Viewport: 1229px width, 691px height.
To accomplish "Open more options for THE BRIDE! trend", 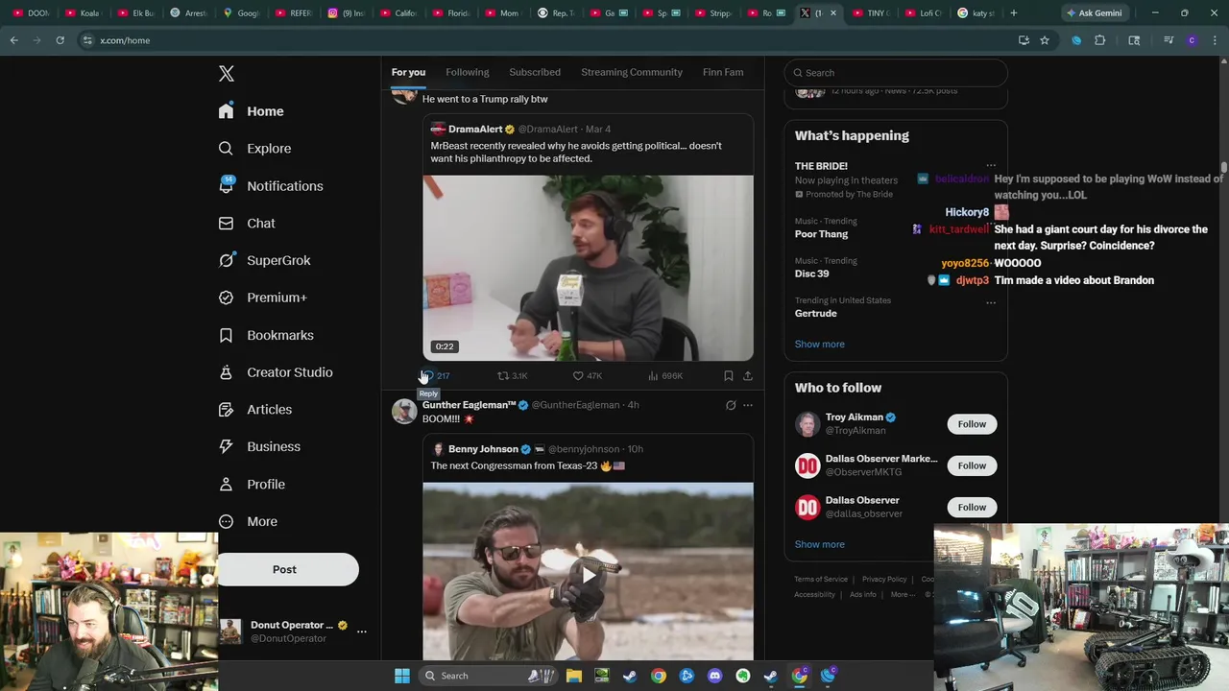I will (x=991, y=166).
